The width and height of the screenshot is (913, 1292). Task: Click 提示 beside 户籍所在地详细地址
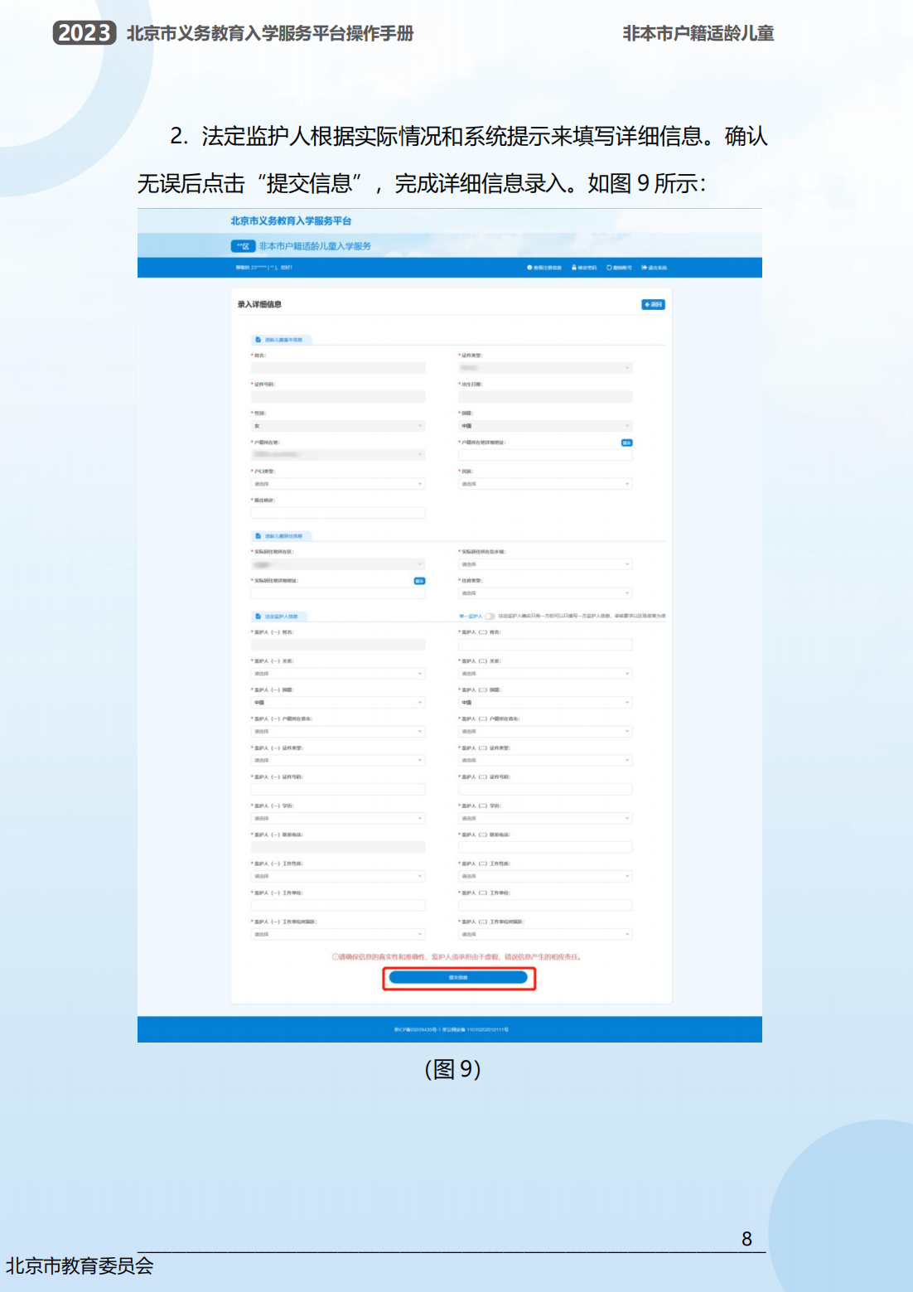(626, 442)
